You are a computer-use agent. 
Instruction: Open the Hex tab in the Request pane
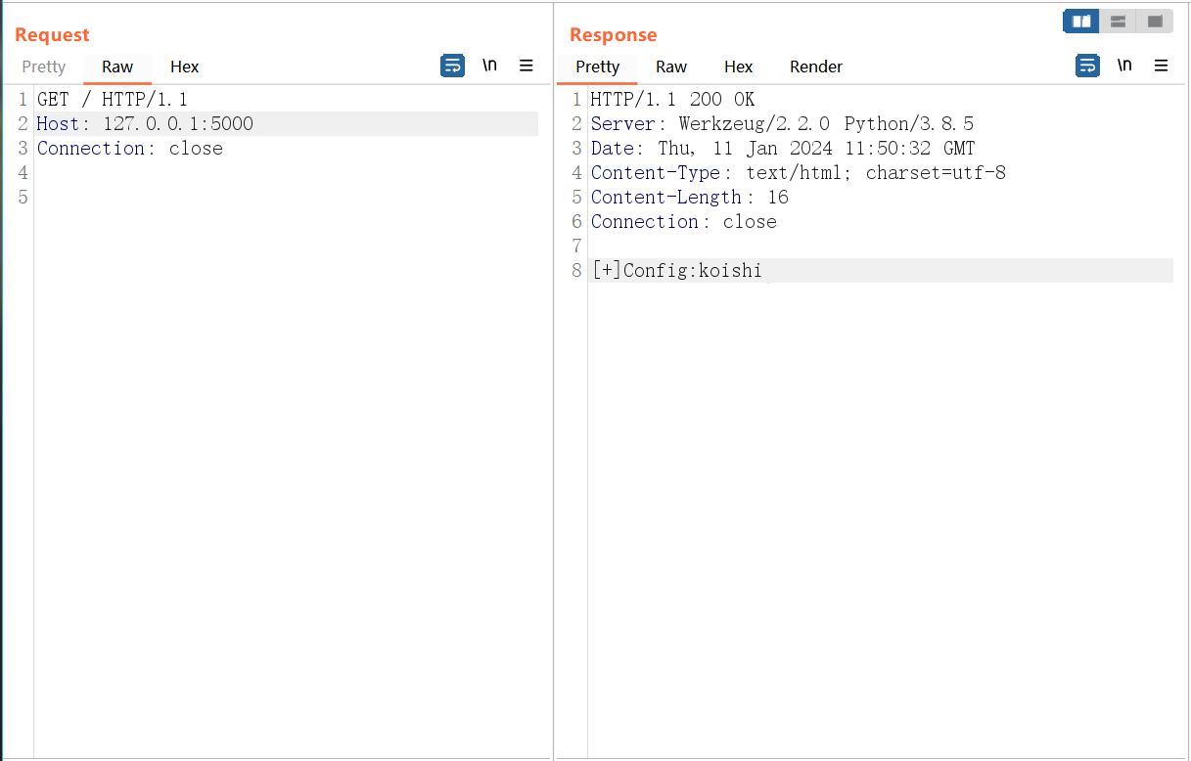click(184, 67)
